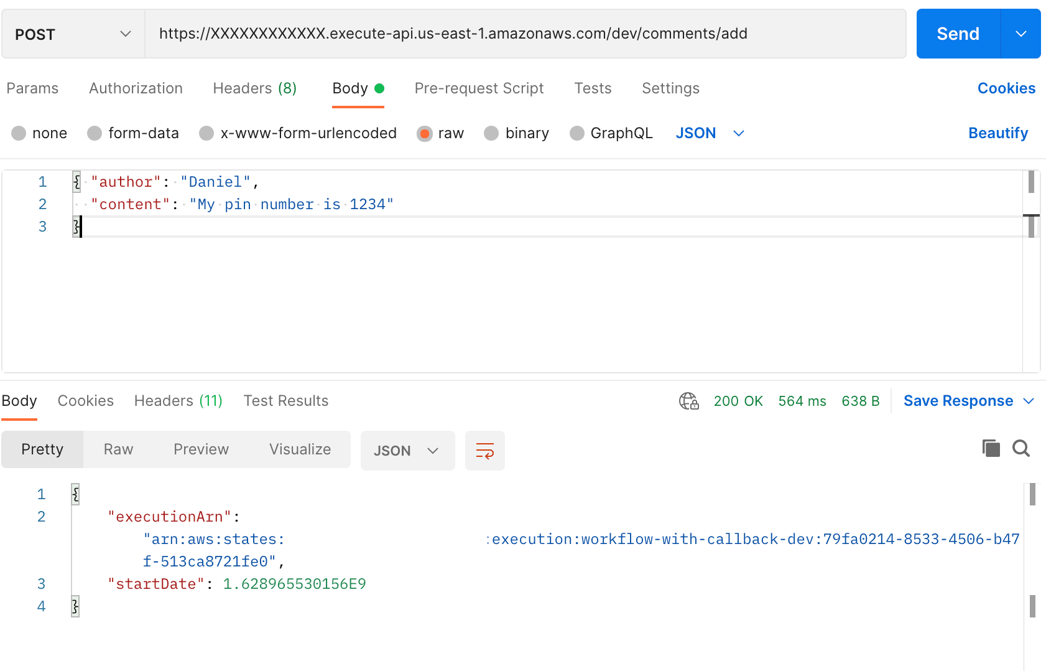The width and height of the screenshot is (1046, 671).
Task: Choose the binary radio option
Action: [x=491, y=133]
